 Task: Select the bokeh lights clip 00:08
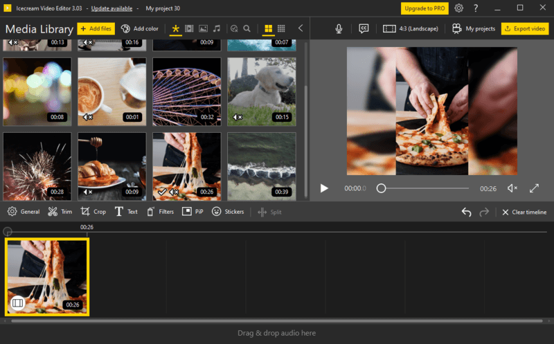37,92
